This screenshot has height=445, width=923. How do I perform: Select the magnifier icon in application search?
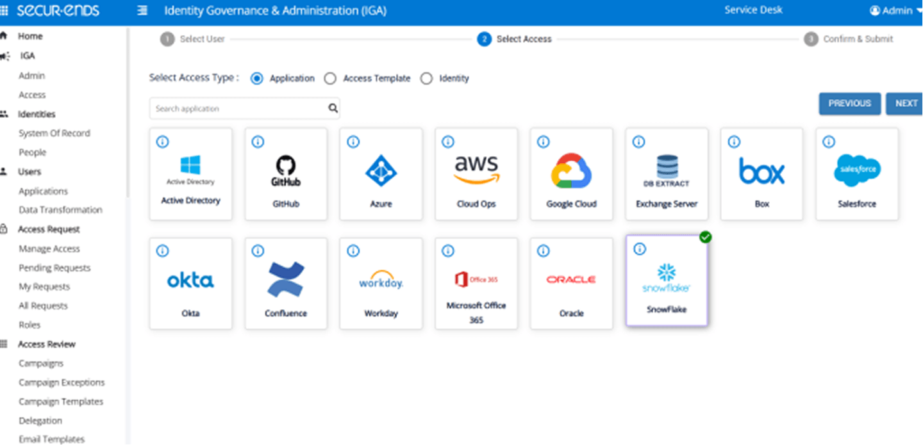point(333,108)
